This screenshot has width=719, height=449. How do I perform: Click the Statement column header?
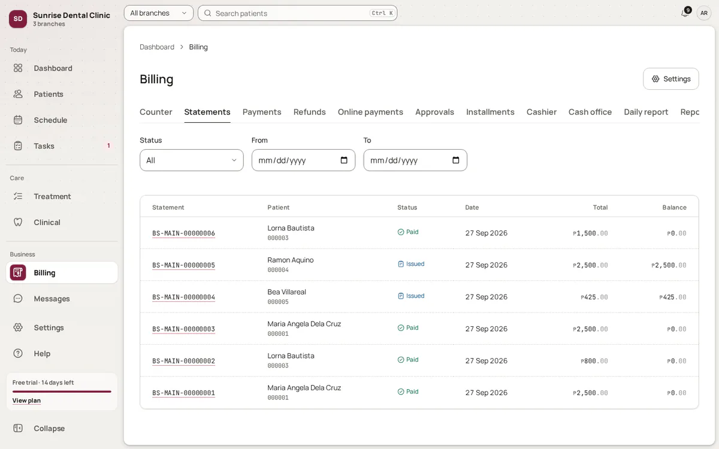tap(168, 207)
